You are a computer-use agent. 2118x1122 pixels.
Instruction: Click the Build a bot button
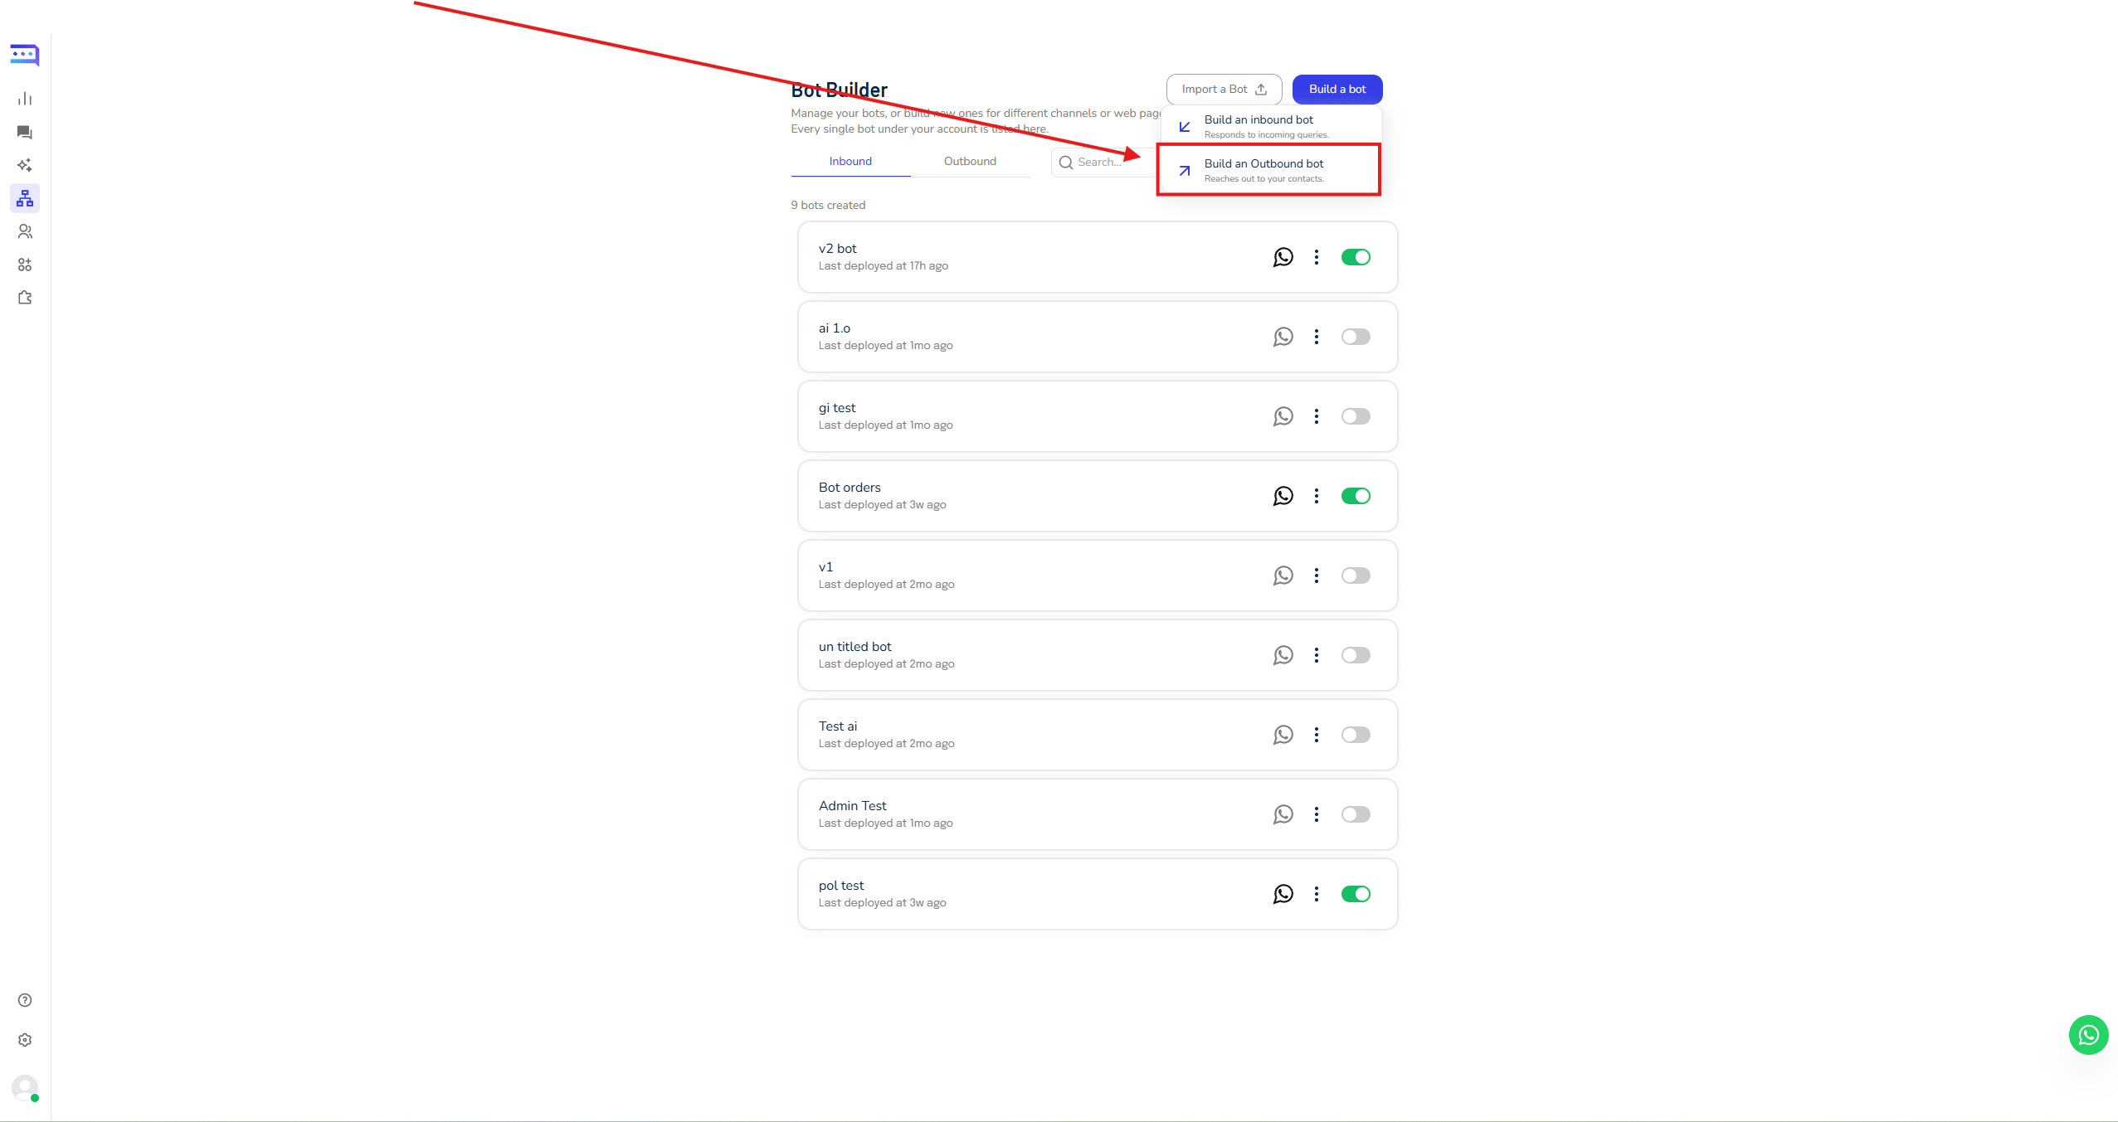click(1337, 90)
